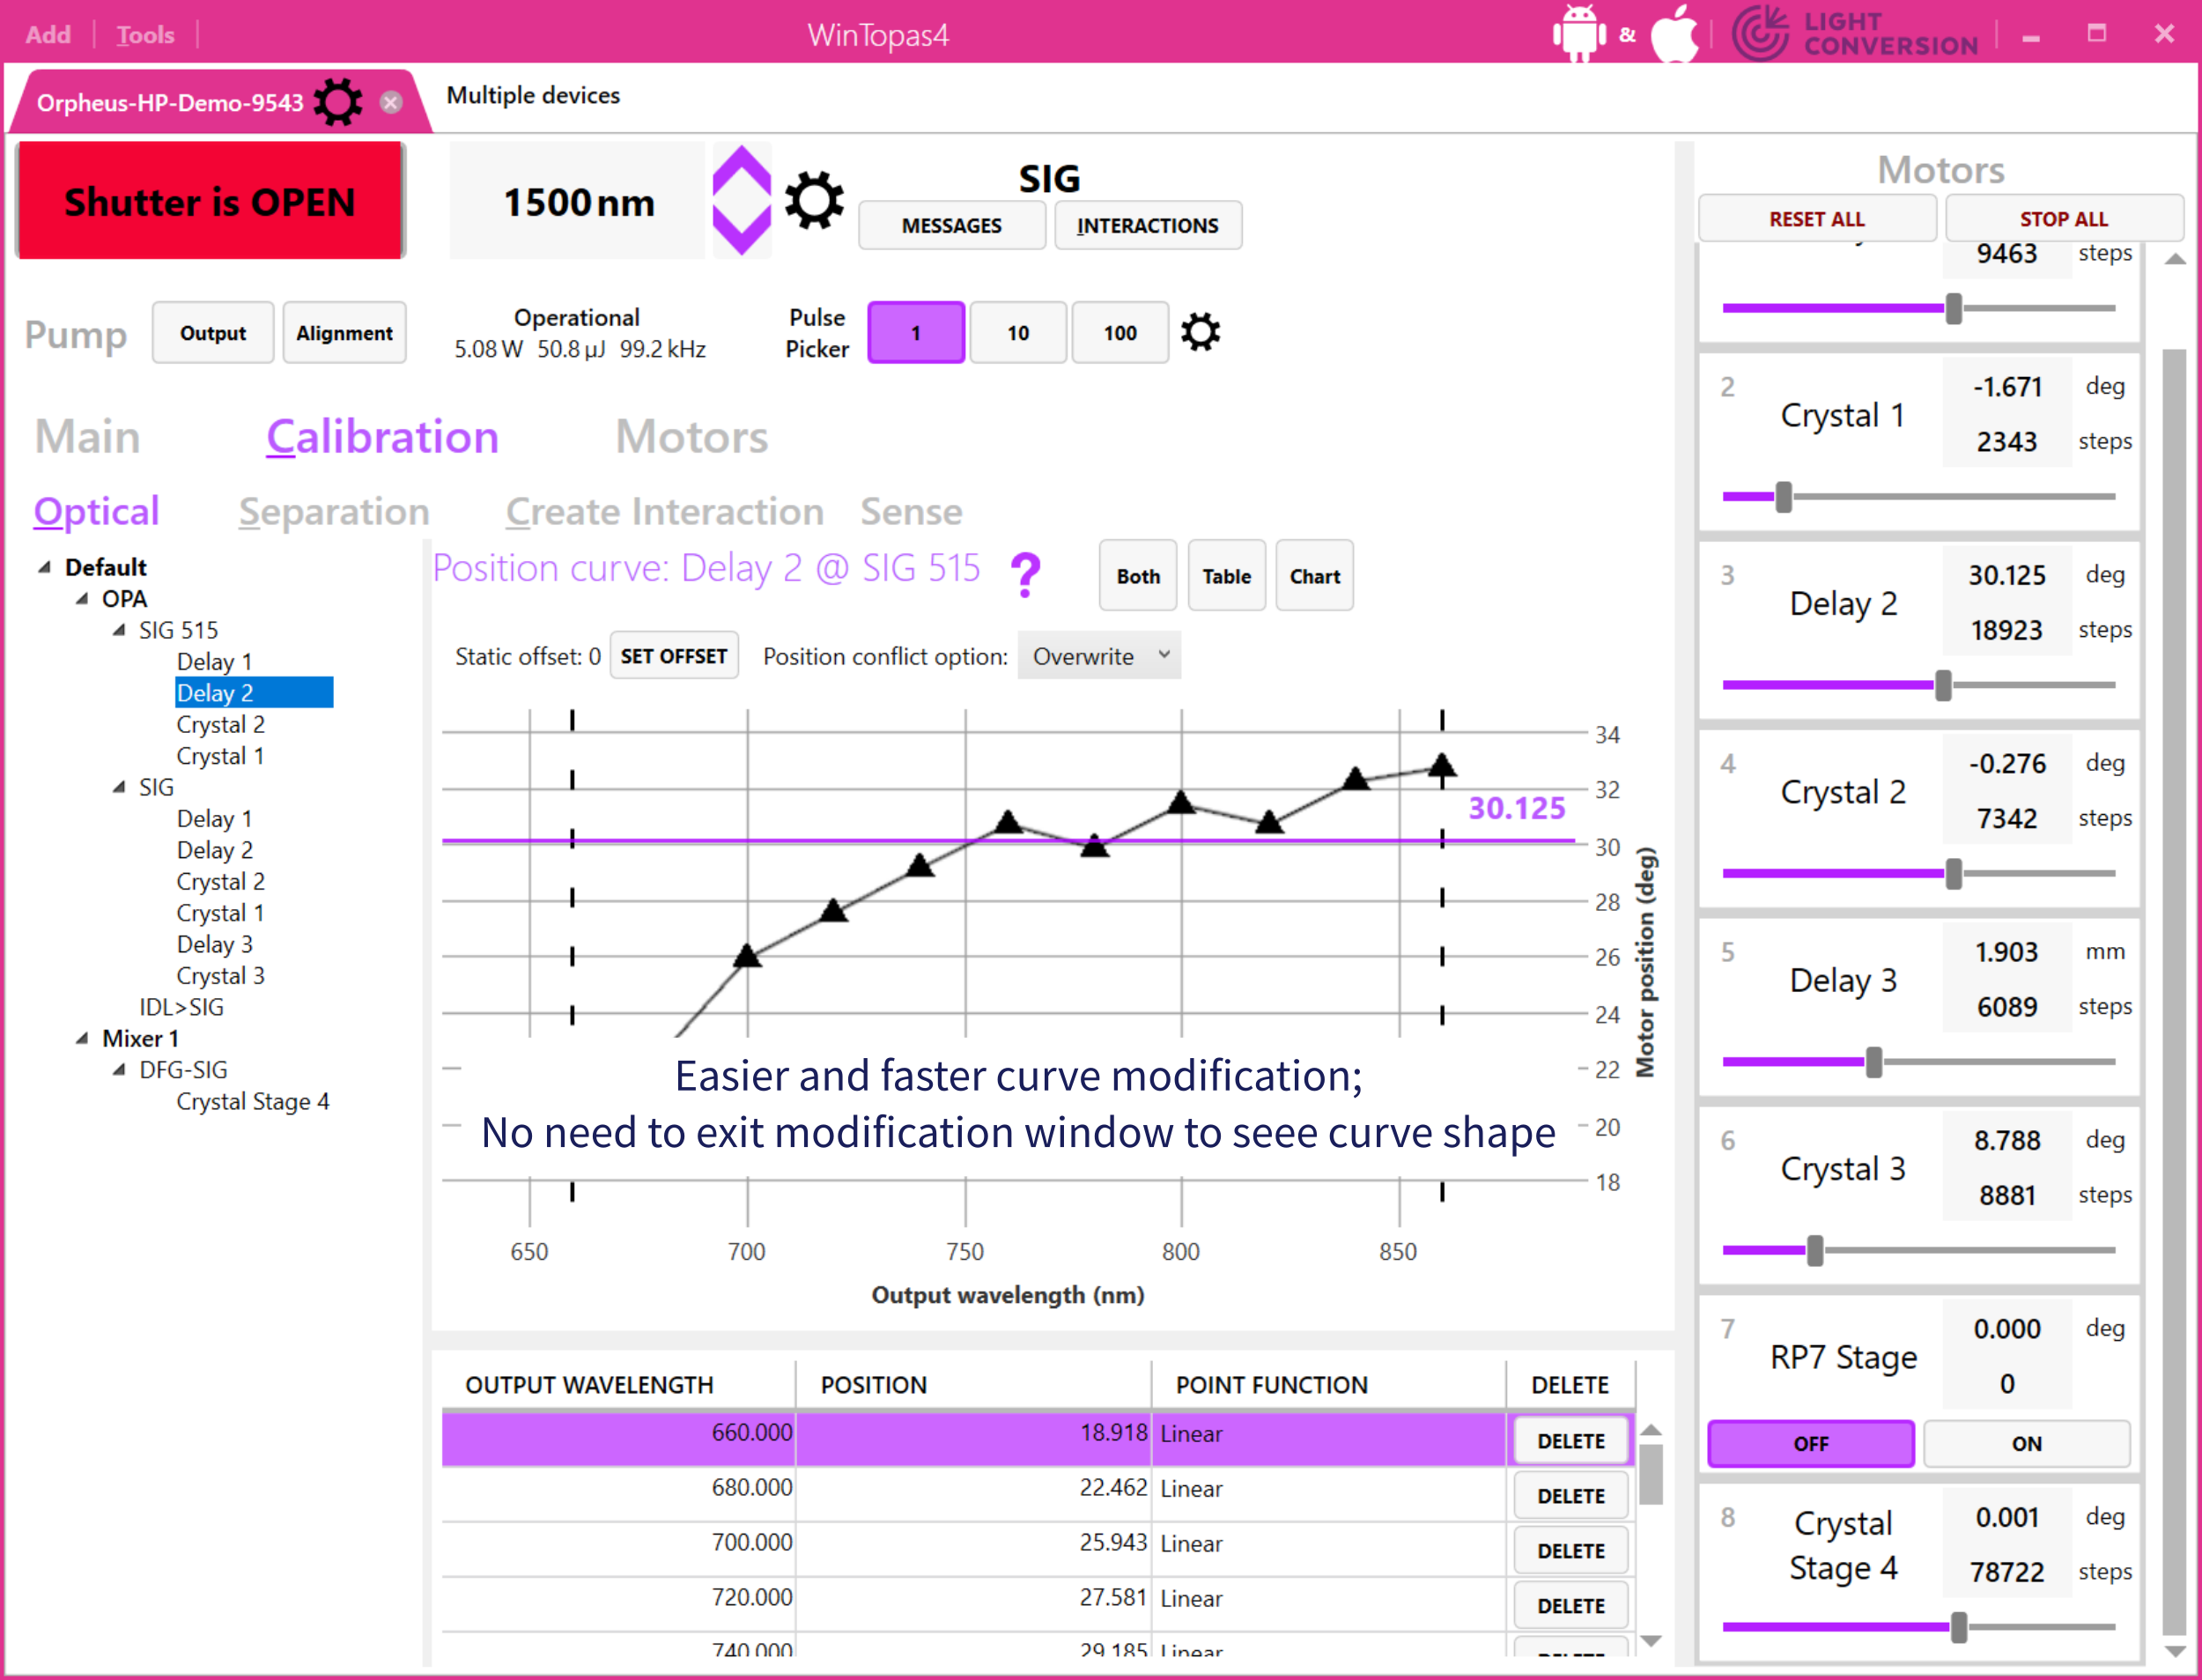Open the Add menu
Image resolution: width=2202 pixels, height=1680 pixels.
[48, 34]
